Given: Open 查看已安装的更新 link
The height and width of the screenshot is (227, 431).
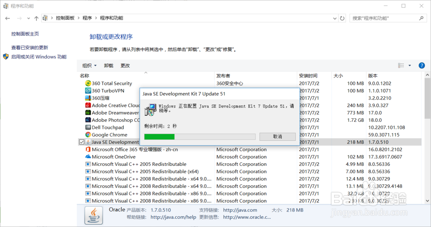Looking at the screenshot, I should 30,47.
